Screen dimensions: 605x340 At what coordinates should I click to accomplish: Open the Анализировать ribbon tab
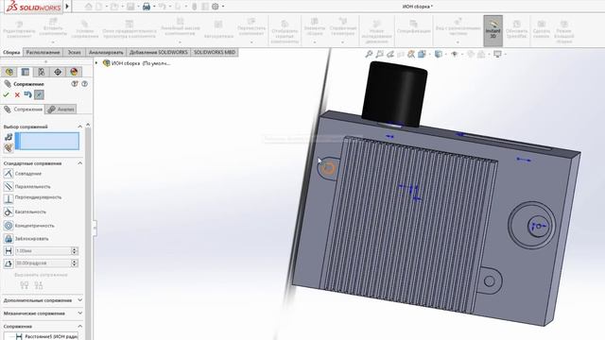coord(106,52)
